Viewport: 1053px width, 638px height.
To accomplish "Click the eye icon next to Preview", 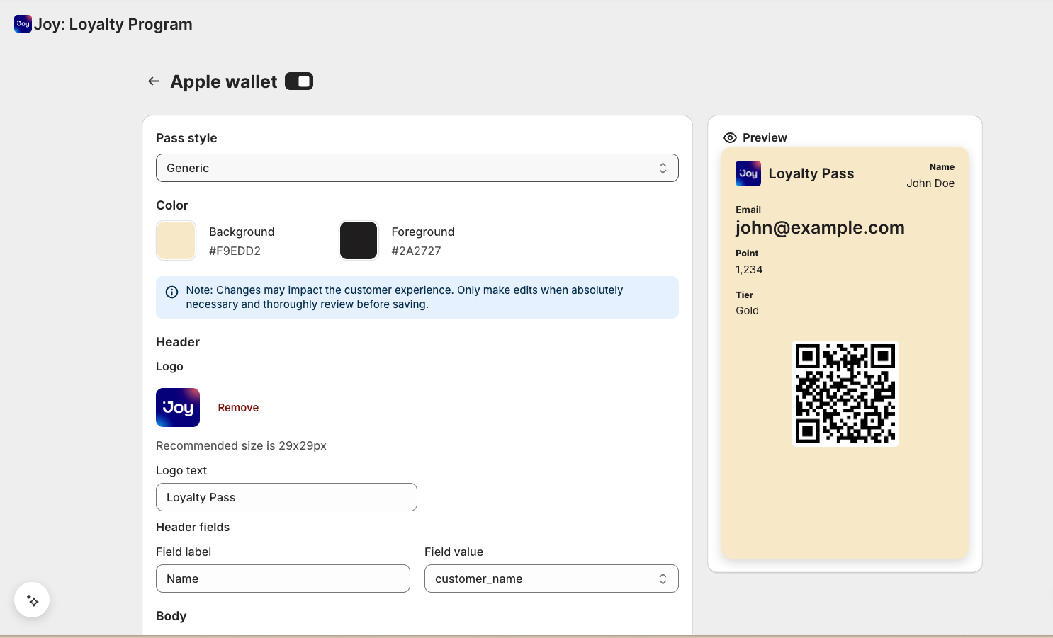I will [x=730, y=137].
